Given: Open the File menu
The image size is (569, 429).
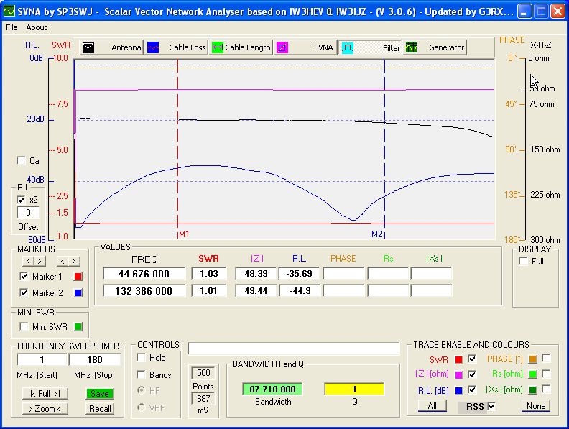Looking at the screenshot, I should click(x=11, y=27).
